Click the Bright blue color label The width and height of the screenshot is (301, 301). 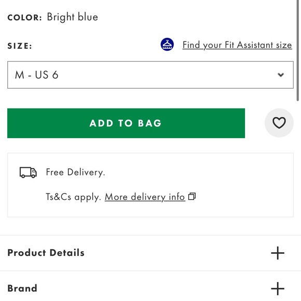pyautogui.click(x=73, y=17)
